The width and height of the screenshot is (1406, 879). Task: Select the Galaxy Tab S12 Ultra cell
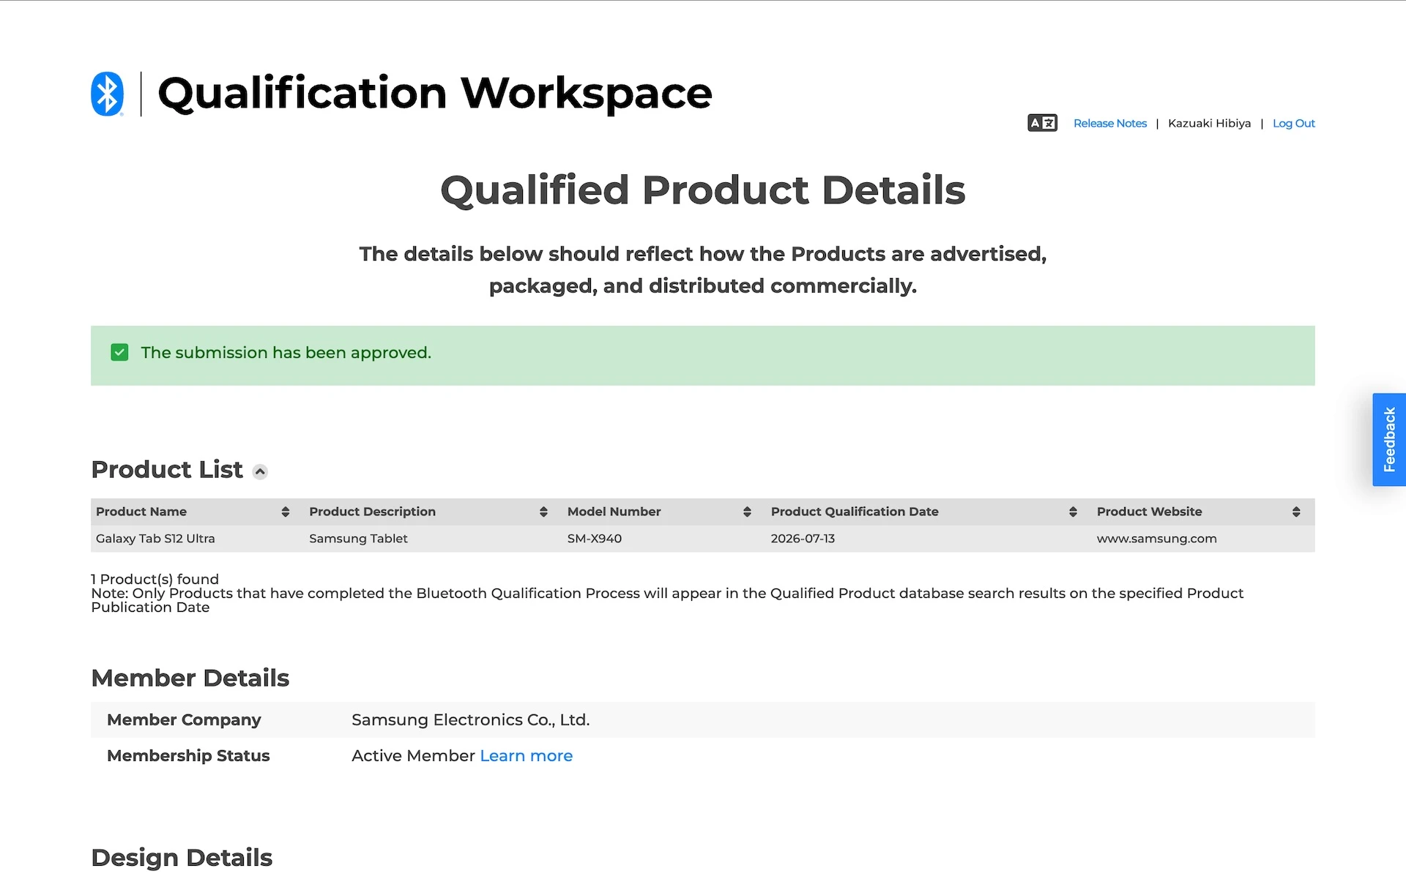tap(155, 539)
